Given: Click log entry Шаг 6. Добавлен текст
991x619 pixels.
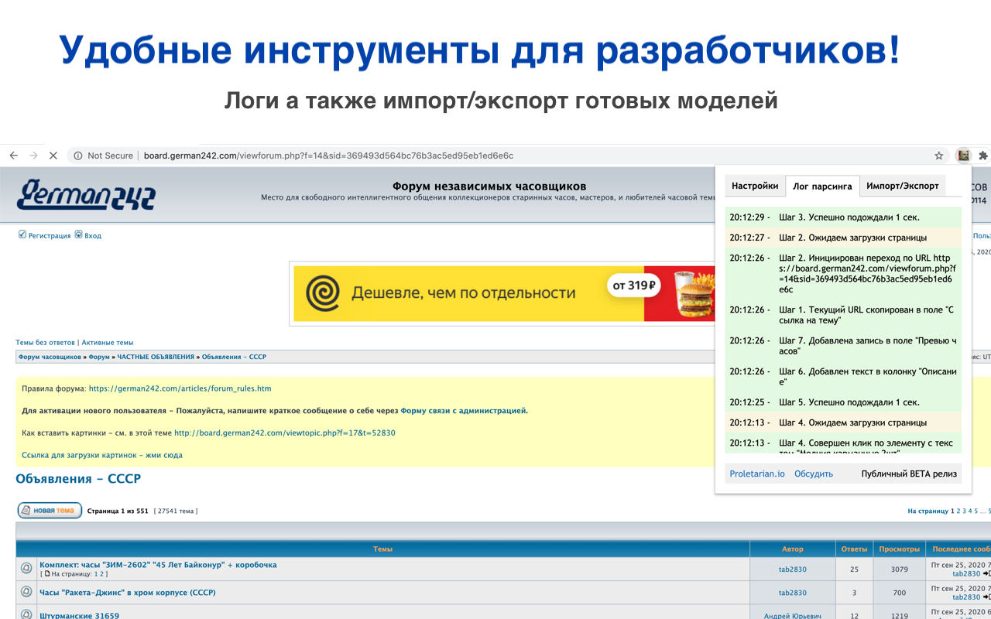Looking at the screenshot, I should tap(843, 377).
